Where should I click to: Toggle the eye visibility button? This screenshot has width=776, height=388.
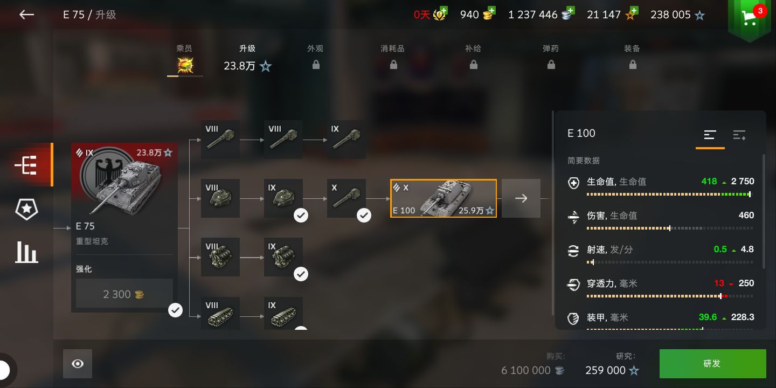pos(78,364)
